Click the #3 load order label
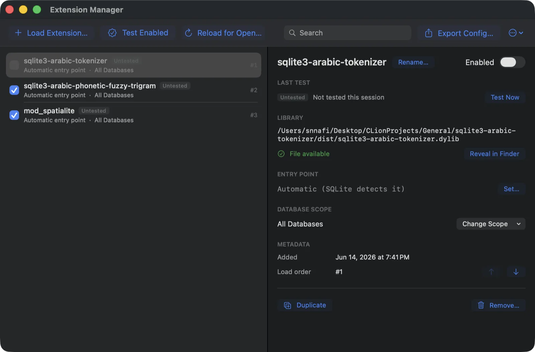Viewport: 535px width, 352px height. tap(254, 115)
